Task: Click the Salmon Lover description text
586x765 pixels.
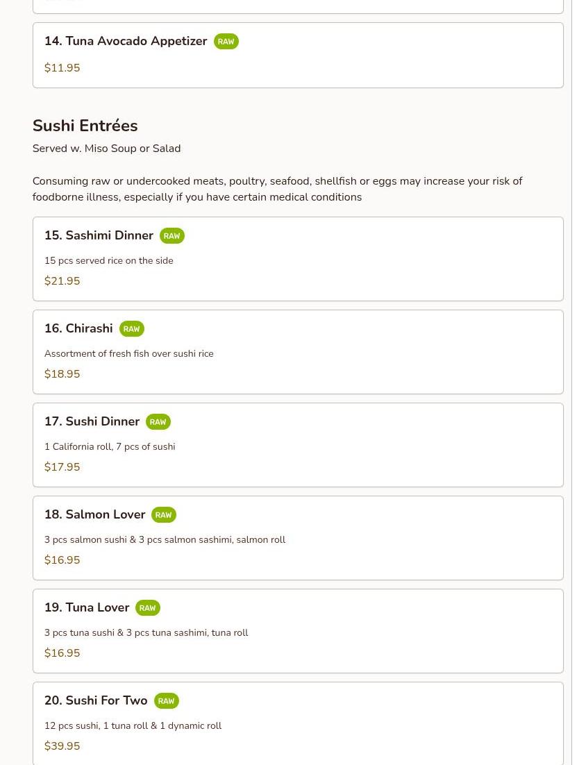Action: [165, 540]
